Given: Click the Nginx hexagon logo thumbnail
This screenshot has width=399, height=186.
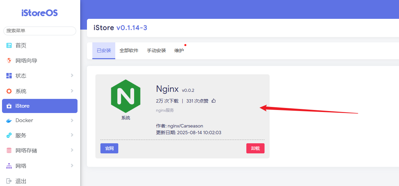Looking at the screenshot, I should tap(125, 96).
